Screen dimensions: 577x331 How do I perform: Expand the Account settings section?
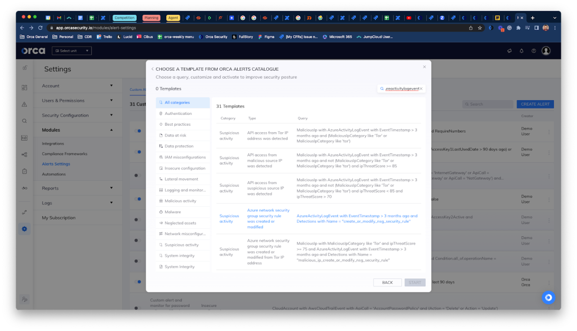(x=77, y=85)
